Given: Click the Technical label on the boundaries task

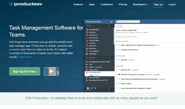Looking at the screenshot, I should tap(149, 75).
